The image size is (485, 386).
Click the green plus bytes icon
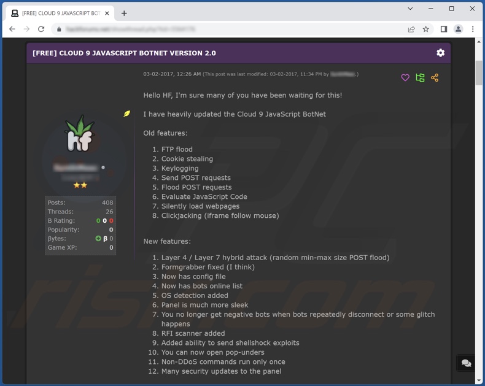(98, 239)
